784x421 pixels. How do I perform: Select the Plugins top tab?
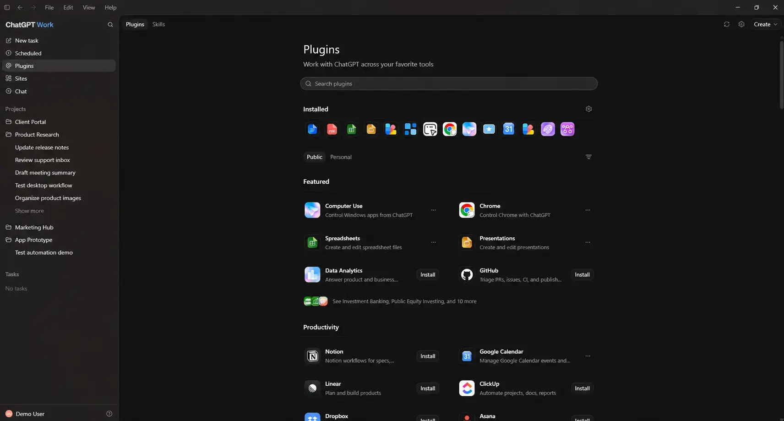135,24
